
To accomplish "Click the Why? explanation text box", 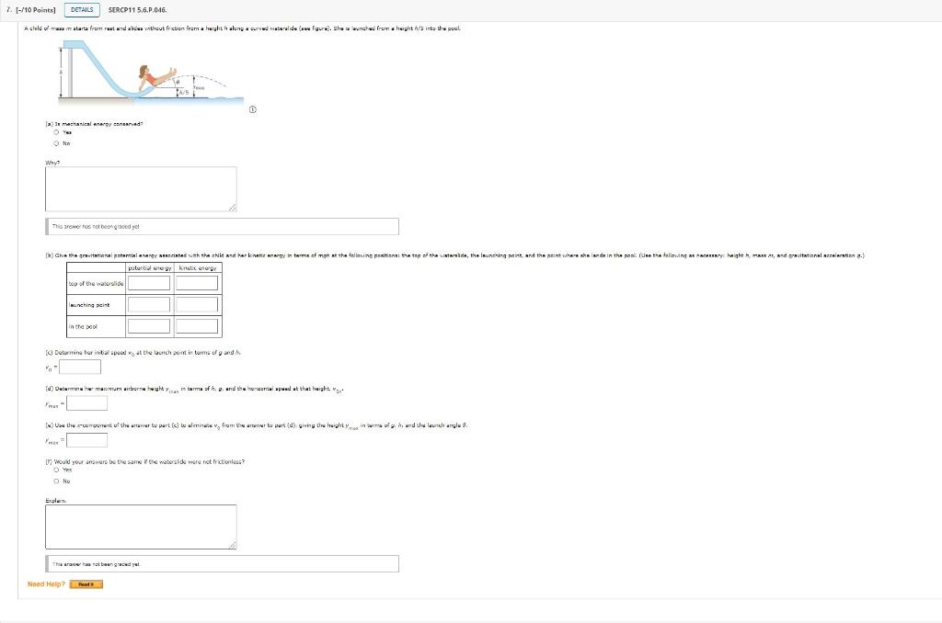I will click(141, 188).
